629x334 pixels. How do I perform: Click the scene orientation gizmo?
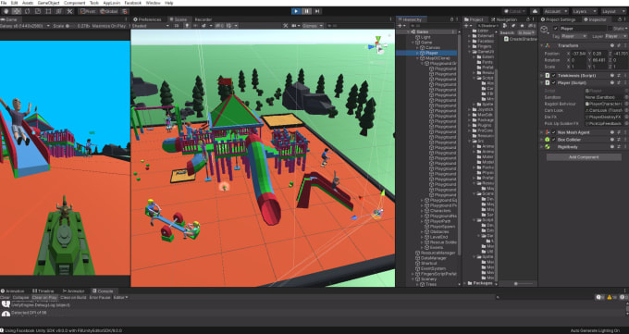(377, 45)
